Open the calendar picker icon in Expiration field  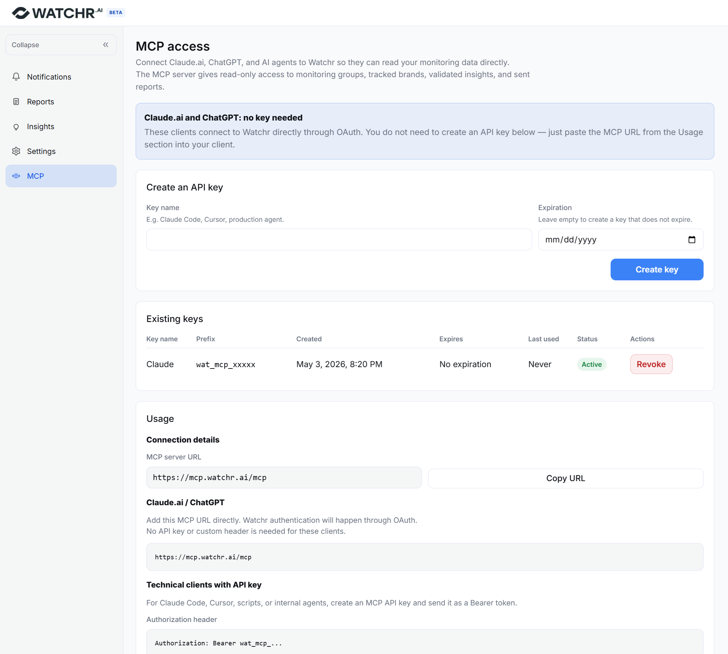(x=692, y=240)
